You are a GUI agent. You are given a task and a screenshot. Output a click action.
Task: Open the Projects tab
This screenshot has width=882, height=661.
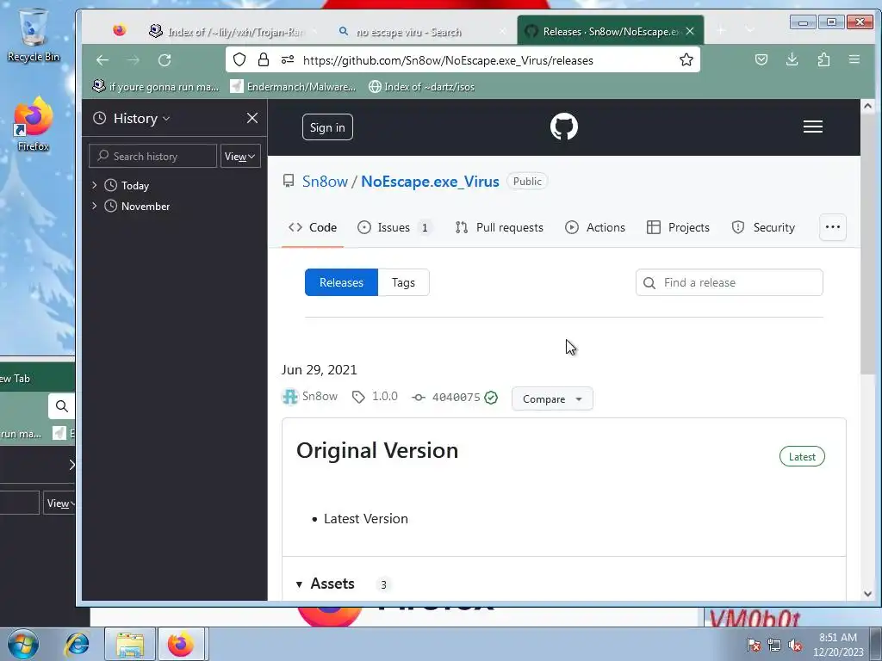coord(678,227)
